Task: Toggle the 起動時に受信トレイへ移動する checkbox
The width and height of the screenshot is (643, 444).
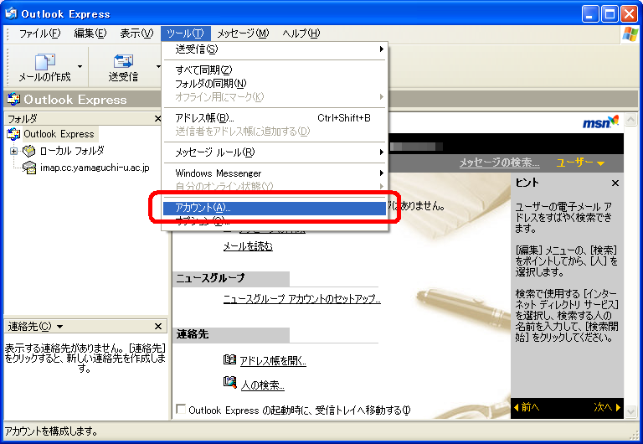Action: tap(181, 409)
